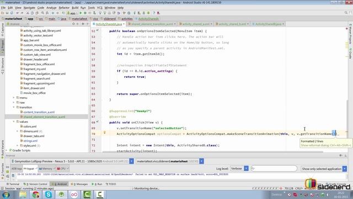
Task: Toggle the Version Control tool window
Action: tap(35, 184)
